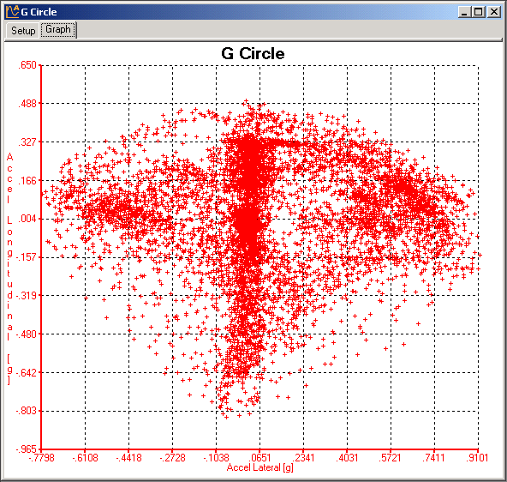The image size is (507, 482).
Task: Switch to the Graph tab
Action: click(x=58, y=30)
